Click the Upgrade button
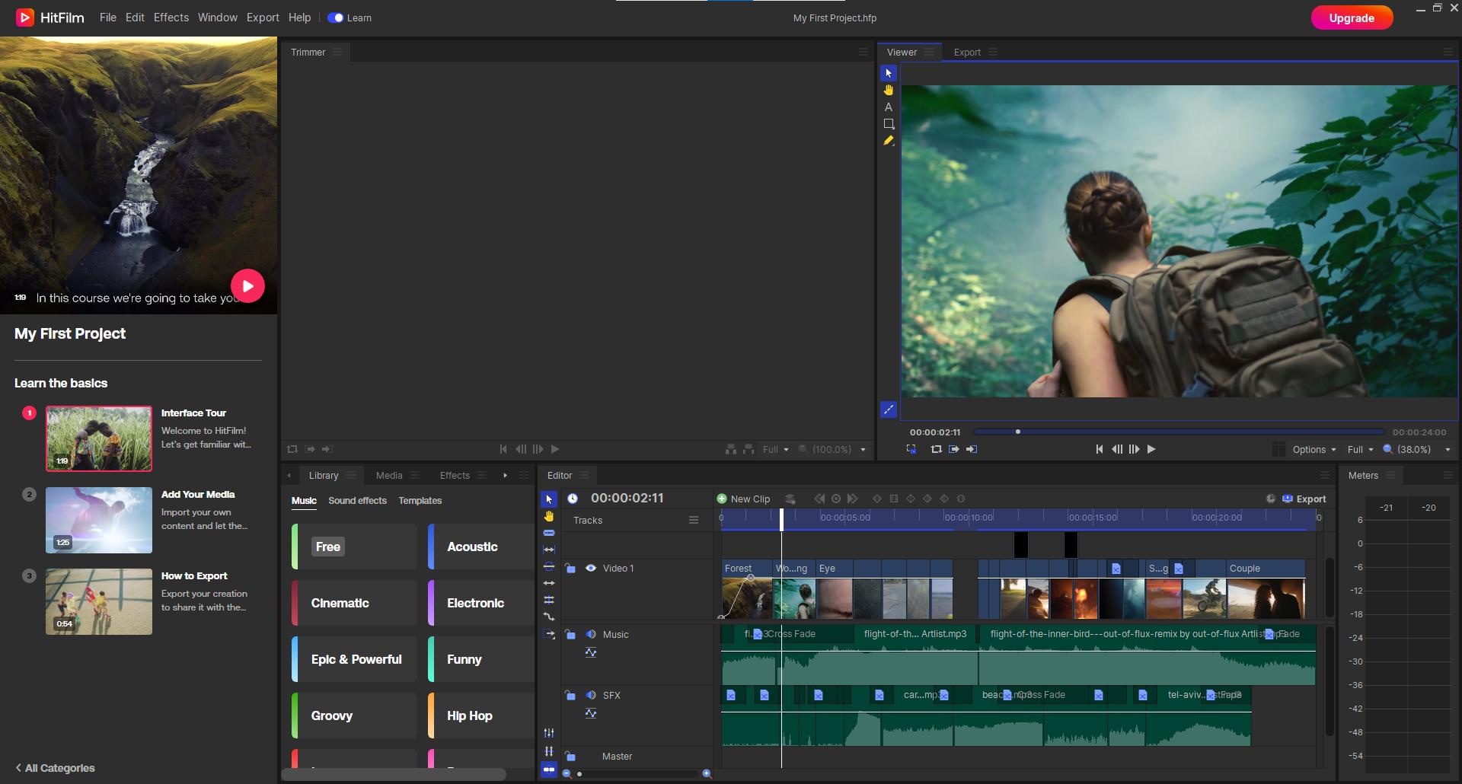 (x=1352, y=18)
